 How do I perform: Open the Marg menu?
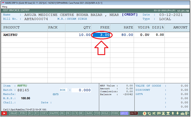(x=5, y=7)
